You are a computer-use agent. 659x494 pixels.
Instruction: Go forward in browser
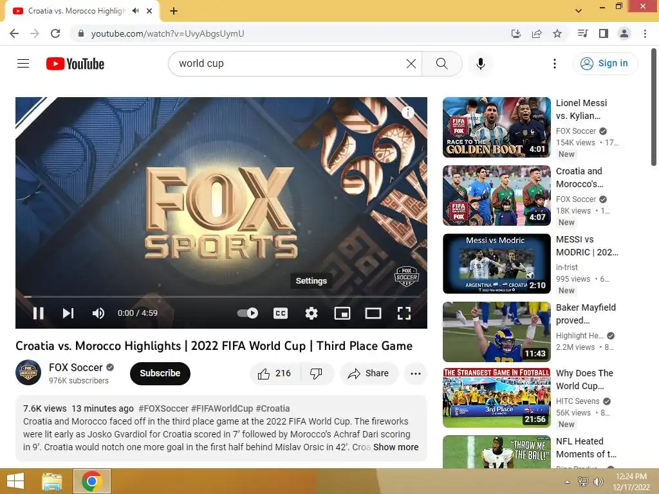(x=35, y=33)
